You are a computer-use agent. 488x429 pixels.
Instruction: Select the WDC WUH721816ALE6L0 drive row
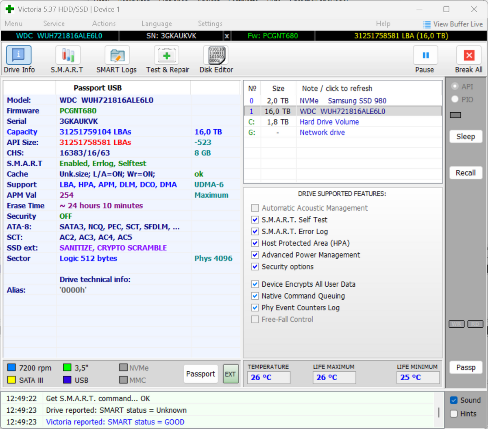[x=342, y=111]
